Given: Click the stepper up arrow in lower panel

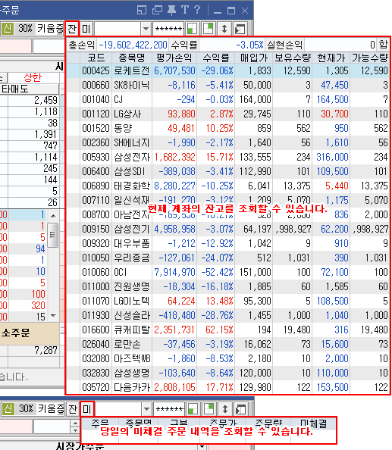Looking at the screenshot, I should point(75,423).
